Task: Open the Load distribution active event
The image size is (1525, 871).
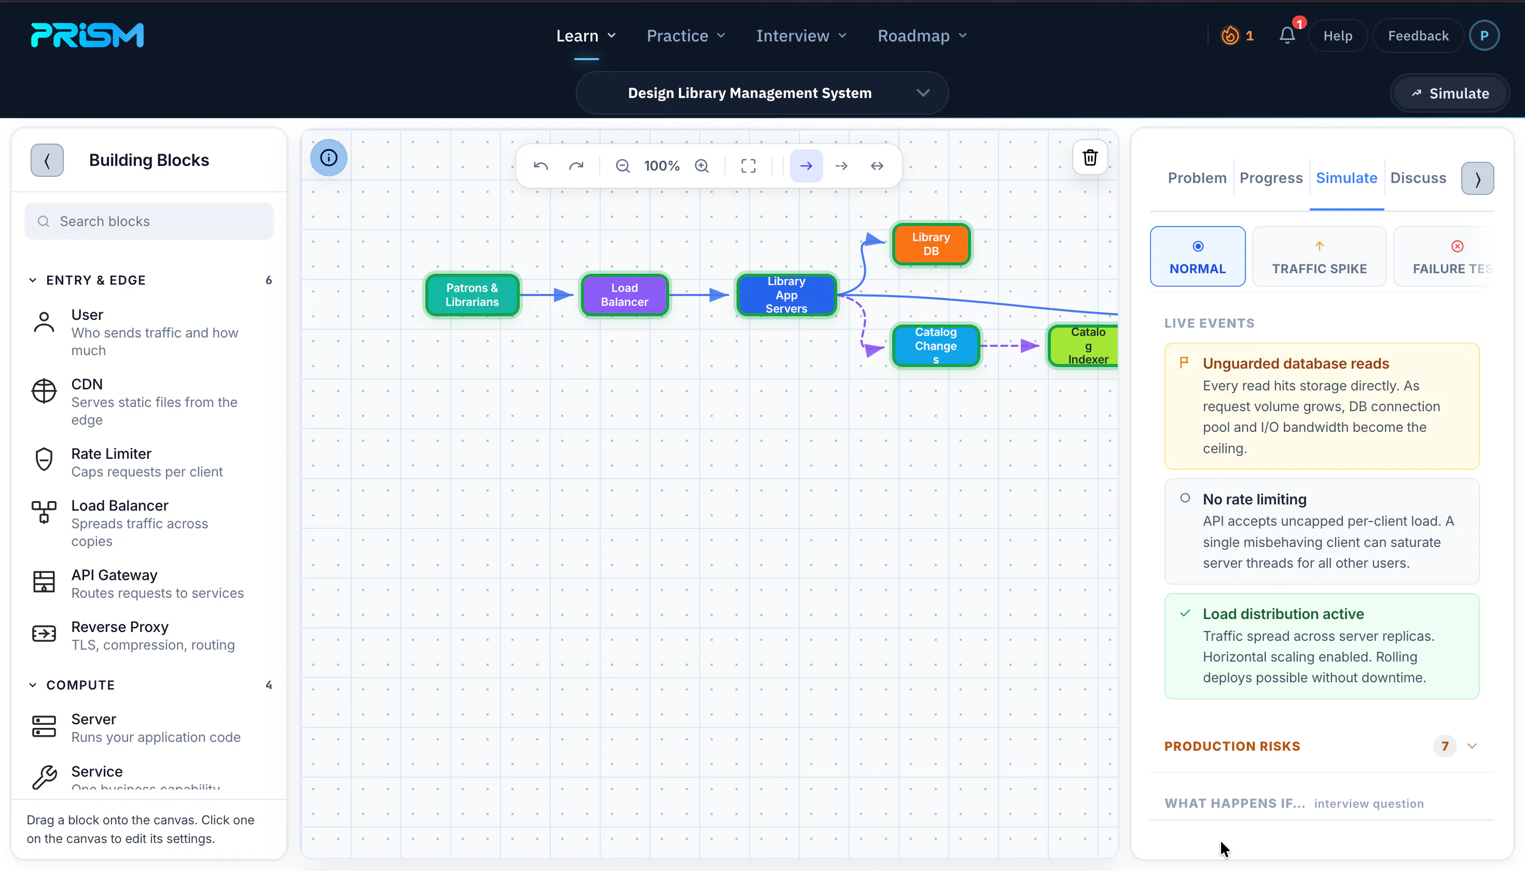Action: point(1322,646)
